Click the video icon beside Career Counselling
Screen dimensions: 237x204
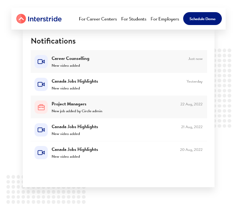pyautogui.click(x=41, y=62)
